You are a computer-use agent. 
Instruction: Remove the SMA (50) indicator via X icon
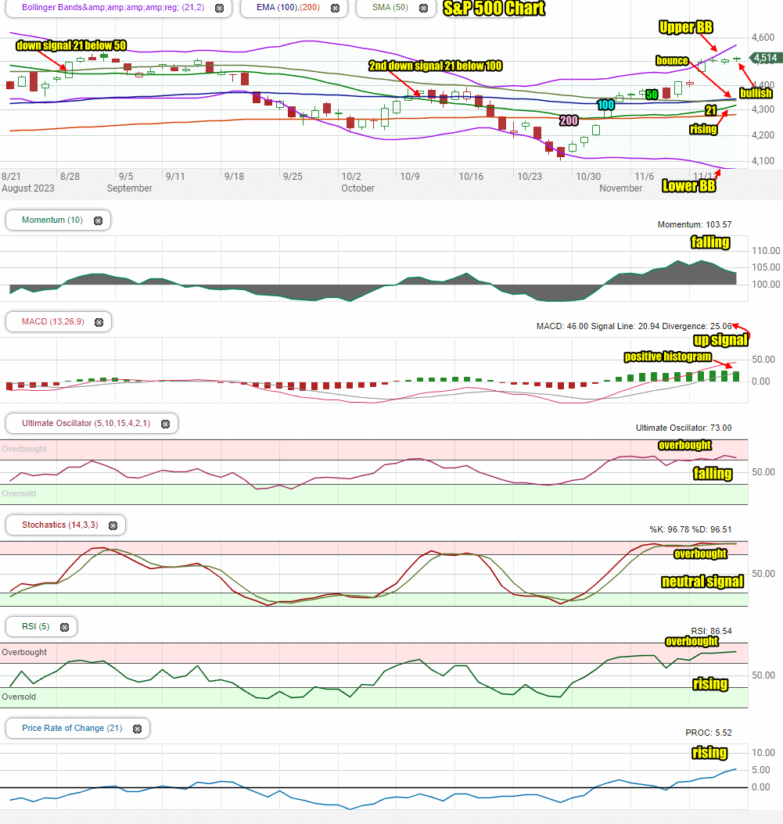(x=423, y=9)
